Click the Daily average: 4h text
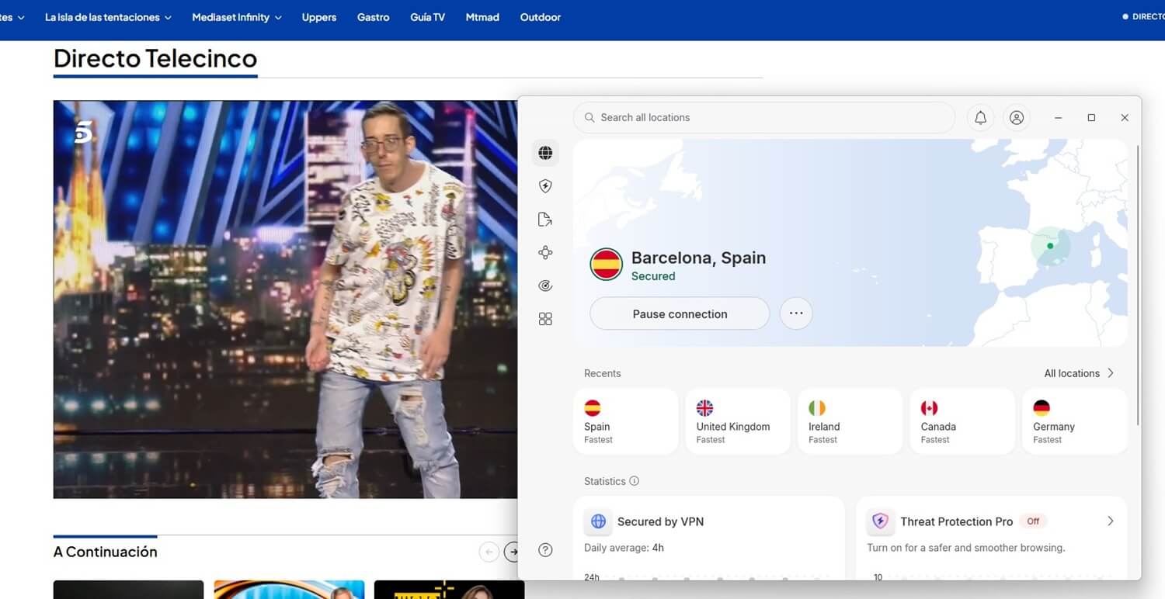 coord(624,548)
